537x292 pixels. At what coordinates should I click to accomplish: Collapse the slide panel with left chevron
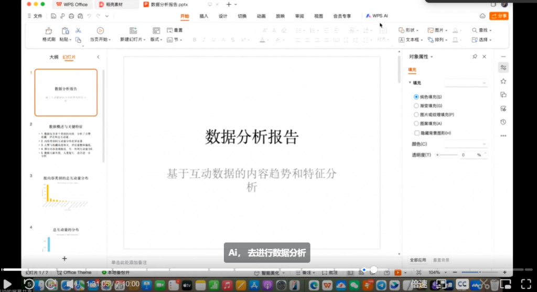click(x=98, y=57)
